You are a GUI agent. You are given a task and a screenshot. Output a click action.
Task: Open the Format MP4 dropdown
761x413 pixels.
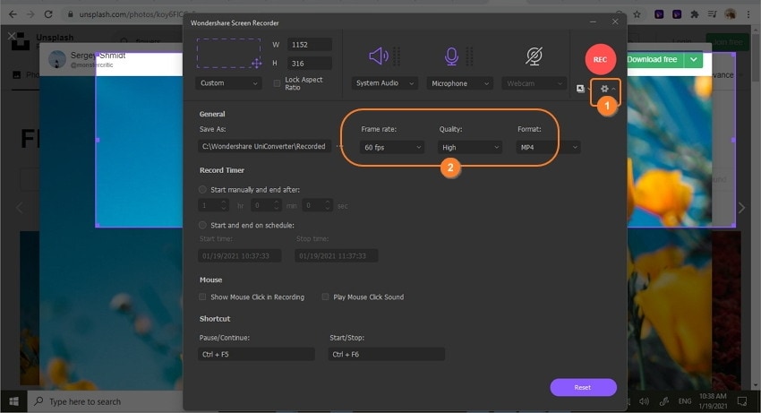point(548,147)
